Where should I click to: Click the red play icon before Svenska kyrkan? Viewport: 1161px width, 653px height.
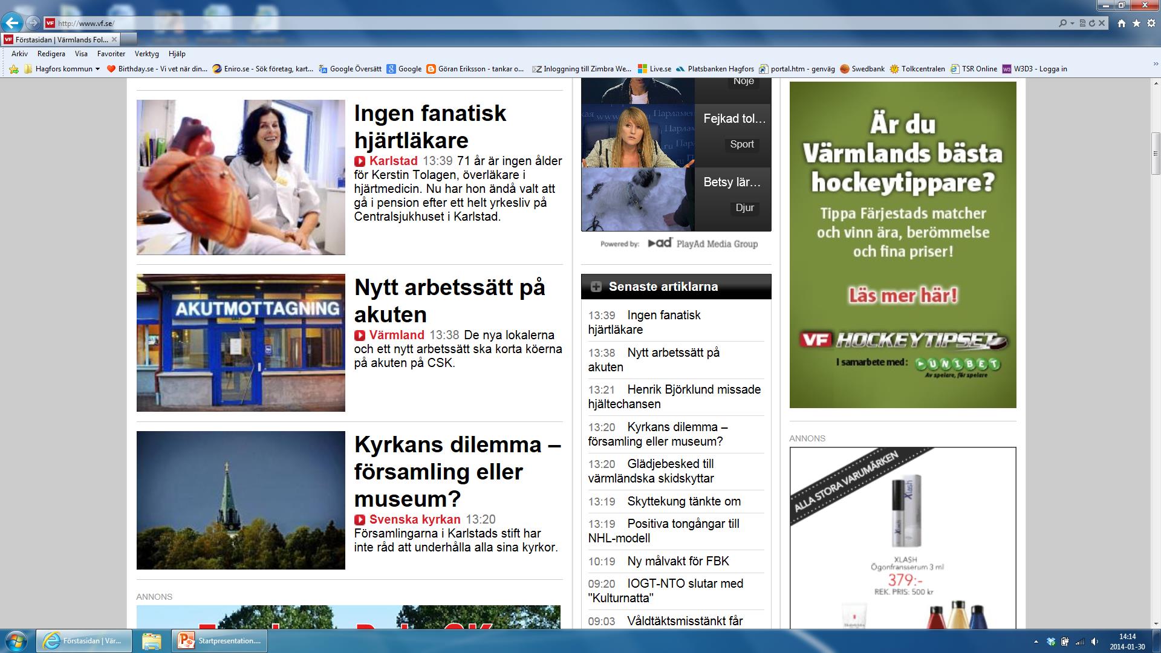click(x=360, y=520)
